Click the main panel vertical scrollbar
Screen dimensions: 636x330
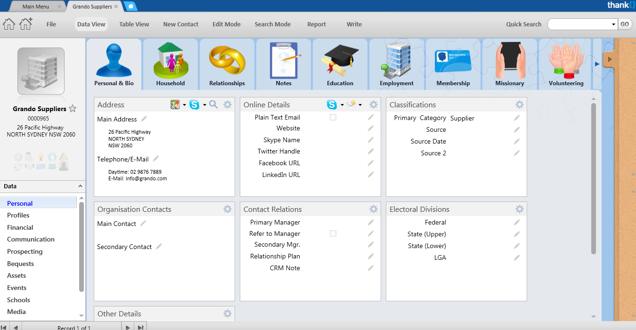coord(594,179)
